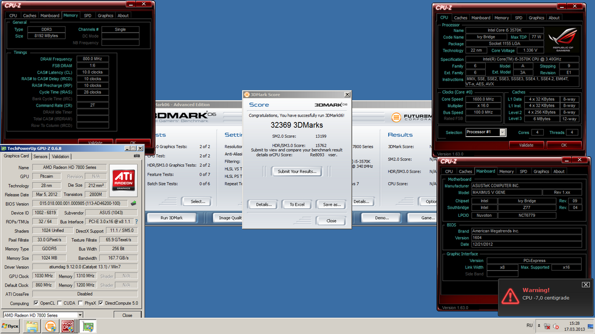Click the GPU-Z screenshot camera icon
The image size is (595, 334).
pyautogui.click(x=137, y=155)
